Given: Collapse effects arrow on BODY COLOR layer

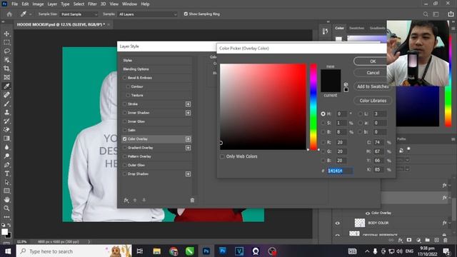Looking at the screenshot, I should pos(450,223).
